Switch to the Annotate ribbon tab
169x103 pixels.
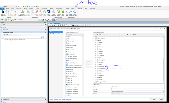19,9
